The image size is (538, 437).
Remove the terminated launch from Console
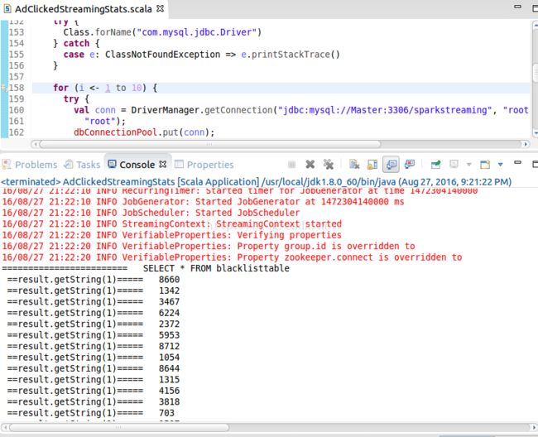click(310, 165)
